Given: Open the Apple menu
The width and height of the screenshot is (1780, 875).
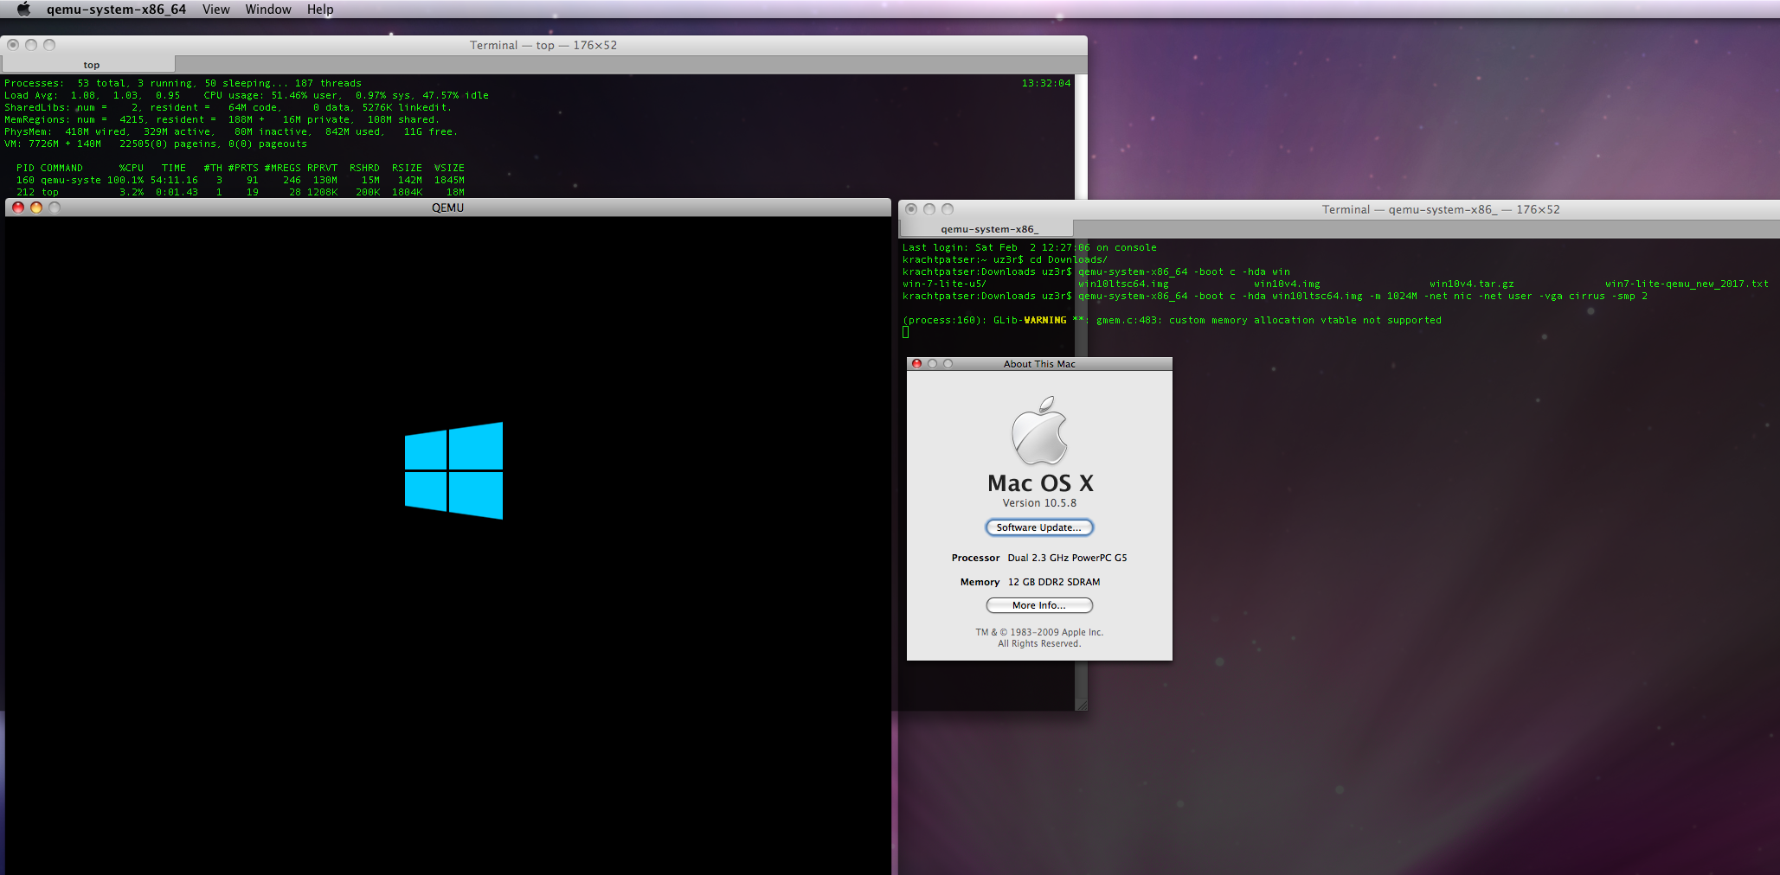Looking at the screenshot, I should point(23,10).
